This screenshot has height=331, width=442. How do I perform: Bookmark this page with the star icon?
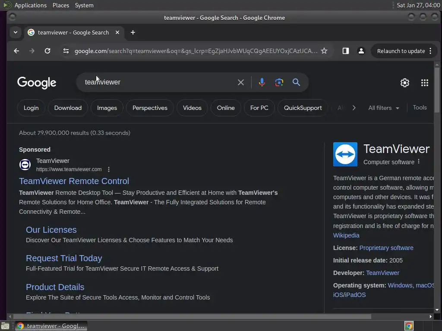(x=324, y=51)
